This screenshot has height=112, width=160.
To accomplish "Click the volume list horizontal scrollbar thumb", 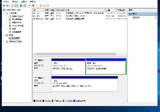I will click(76, 54).
